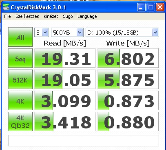Expand the test count dropdown showing 5
166x150 pixels.
point(45,33)
